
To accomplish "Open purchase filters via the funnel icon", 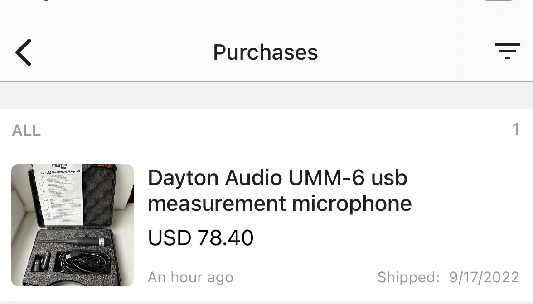I will pyautogui.click(x=507, y=51).
